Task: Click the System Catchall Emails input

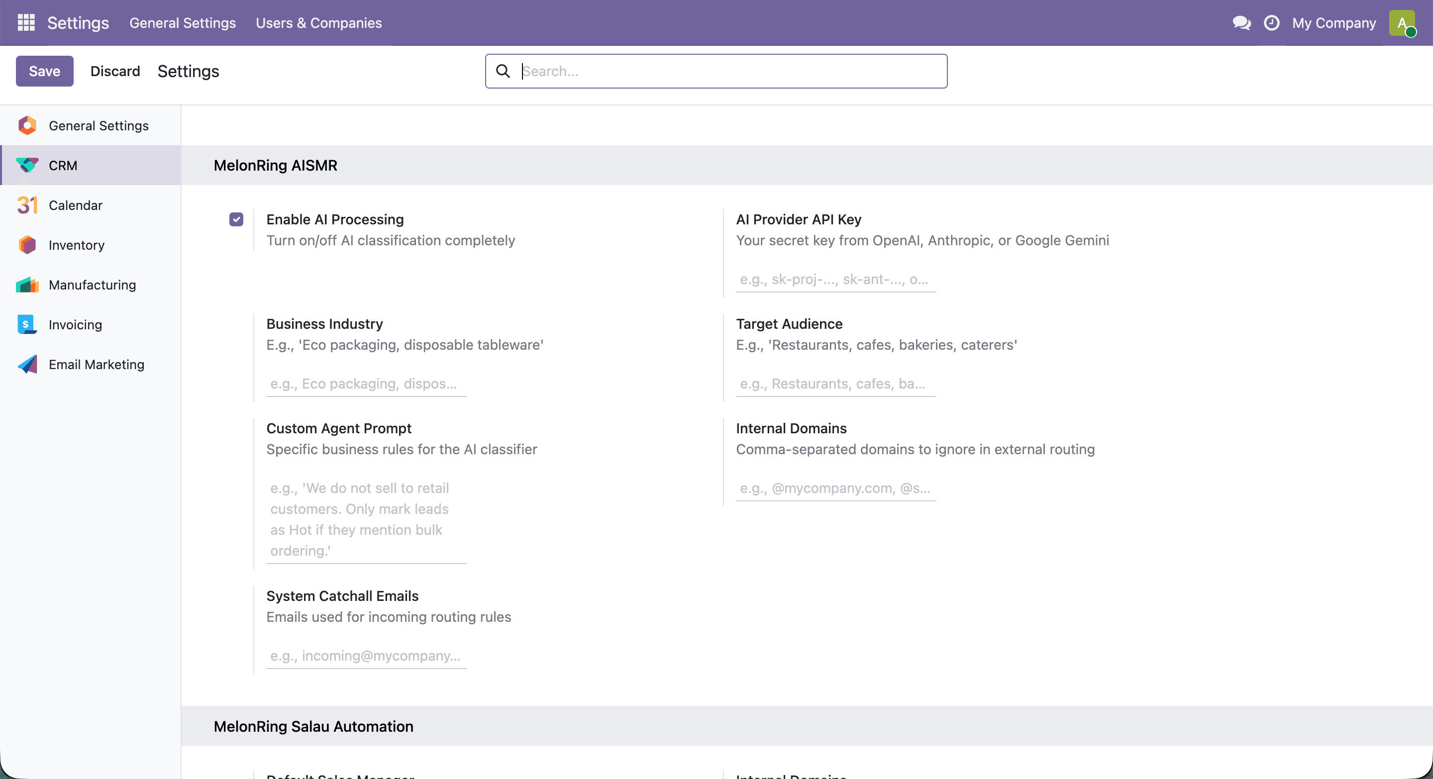Action: pos(366,656)
